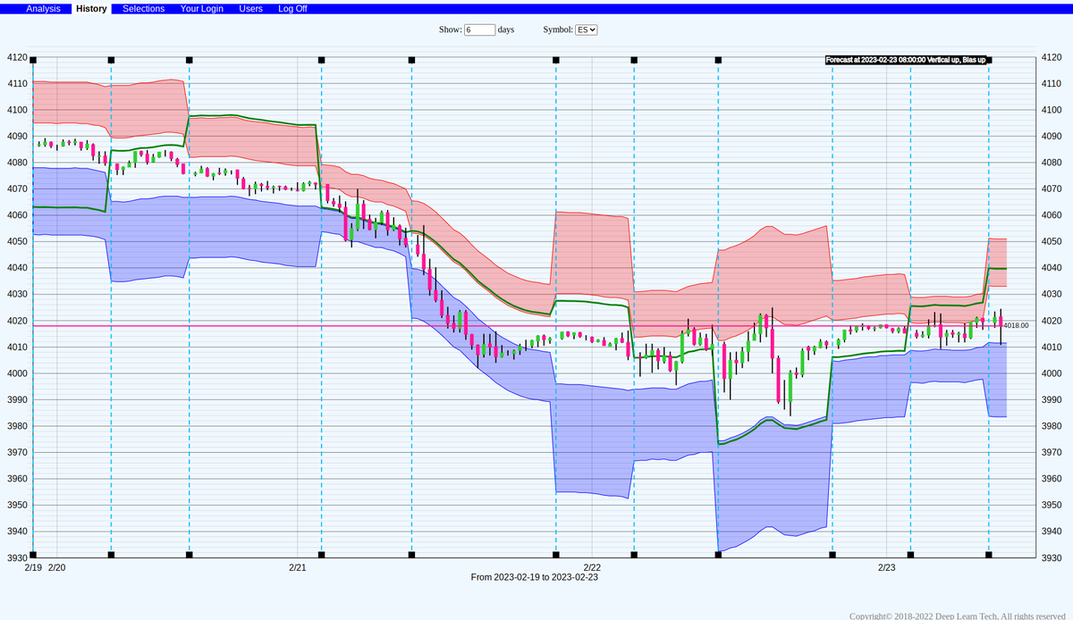Image resolution: width=1073 pixels, height=620 pixels.
Task: Switch to the History tab
Action: (91, 8)
